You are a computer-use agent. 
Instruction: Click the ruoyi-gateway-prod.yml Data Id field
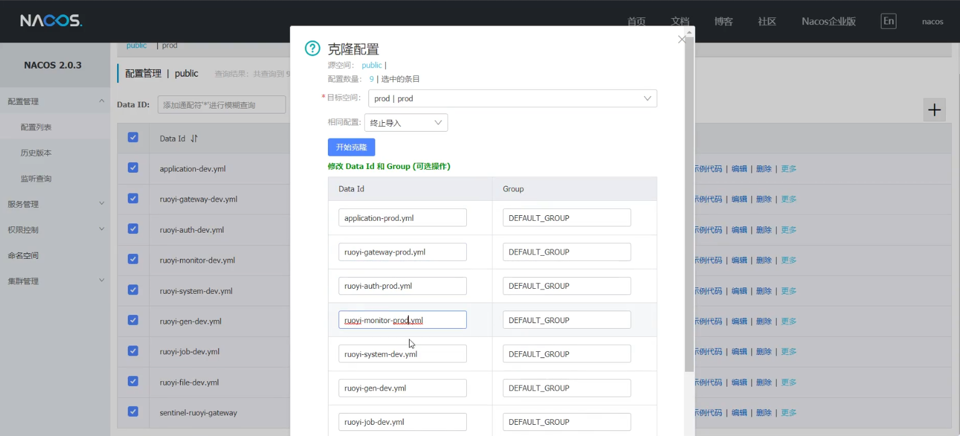[x=403, y=252]
